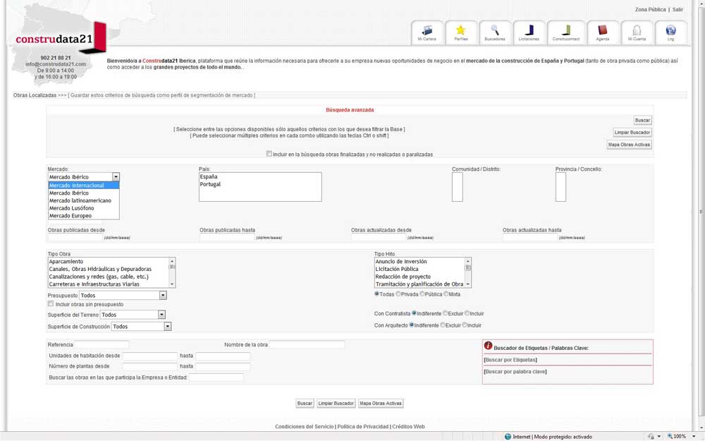Image resolution: width=705 pixels, height=441 pixels.
Task: Choose Mercado Internacional from the list
Action: pos(84,186)
